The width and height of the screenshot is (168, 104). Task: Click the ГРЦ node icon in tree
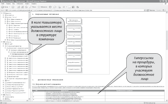coord(6,99)
